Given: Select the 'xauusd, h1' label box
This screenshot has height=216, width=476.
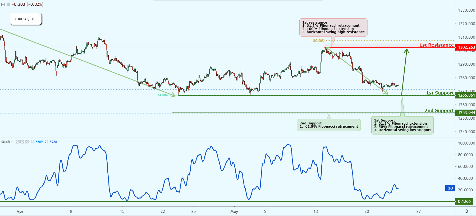Looking at the screenshot, I should coord(26,19).
